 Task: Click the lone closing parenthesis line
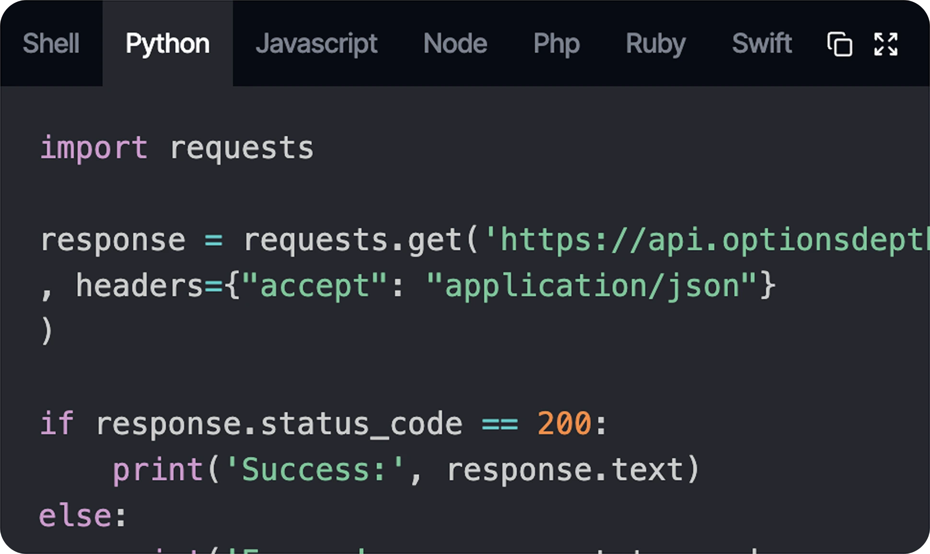pos(46,331)
